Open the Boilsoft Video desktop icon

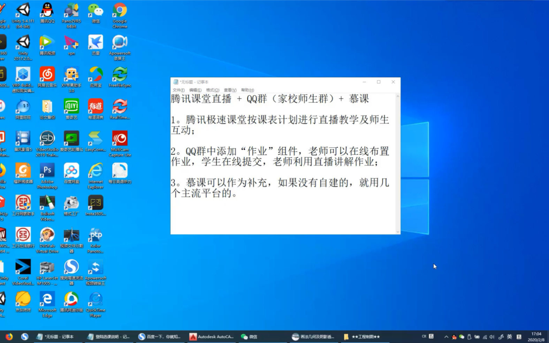[x=47, y=208]
